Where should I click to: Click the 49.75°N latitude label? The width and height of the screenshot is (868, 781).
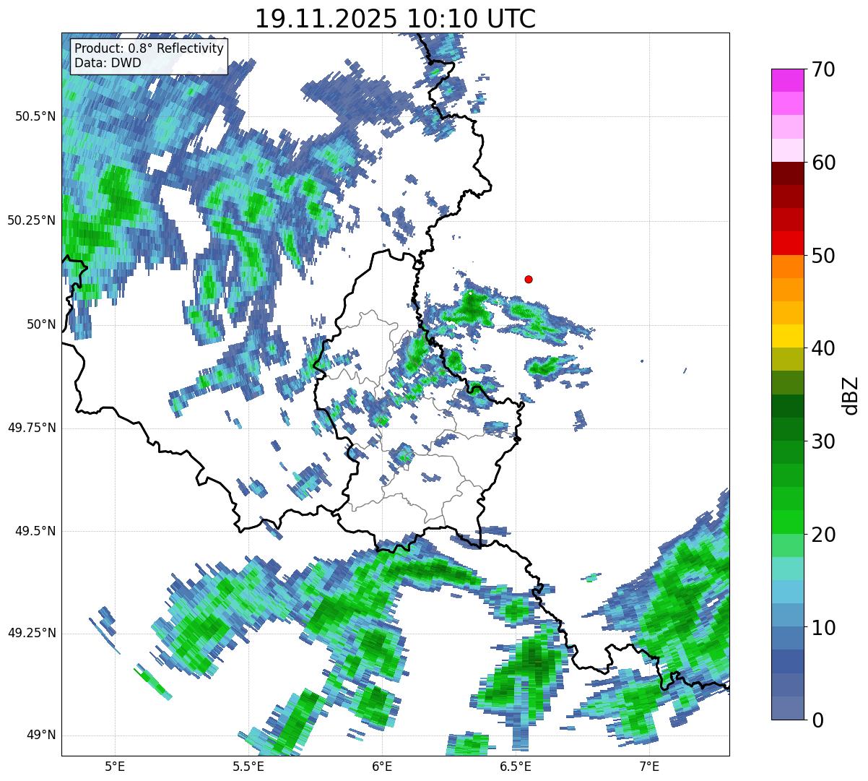[32, 428]
